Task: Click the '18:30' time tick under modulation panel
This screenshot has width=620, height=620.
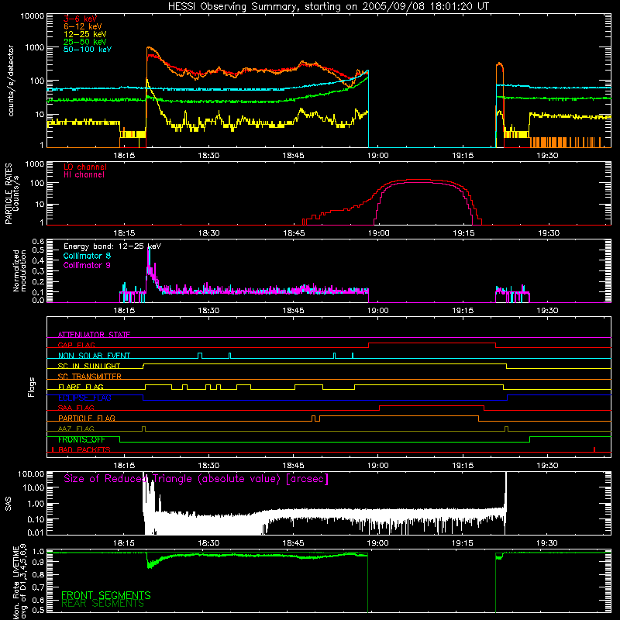Action: coord(208,311)
